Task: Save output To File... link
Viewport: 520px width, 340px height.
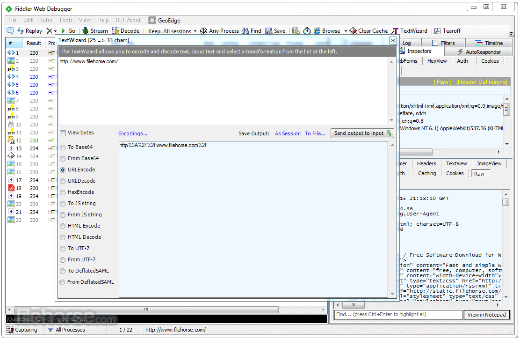Action: pyautogui.click(x=315, y=133)
